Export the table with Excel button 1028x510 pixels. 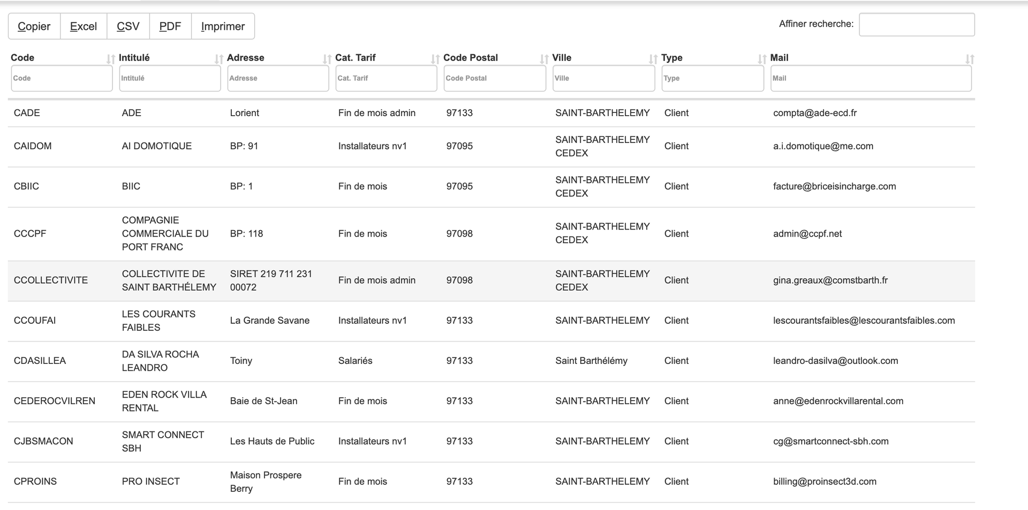(x=84, y=26)
